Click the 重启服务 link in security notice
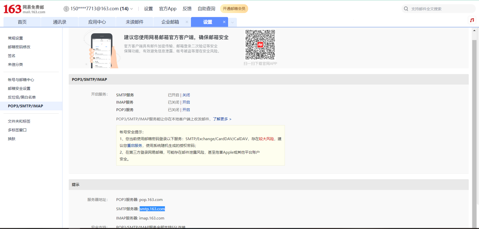The height and width of the screenshot is (229, 479). tap(135, 145)
